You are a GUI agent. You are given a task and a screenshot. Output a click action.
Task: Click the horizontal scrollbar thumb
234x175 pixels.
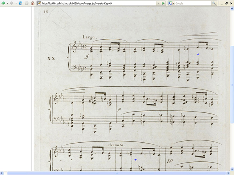point(117,173)
